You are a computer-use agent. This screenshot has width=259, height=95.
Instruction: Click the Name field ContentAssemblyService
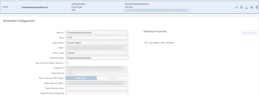(x=97, y=33)
